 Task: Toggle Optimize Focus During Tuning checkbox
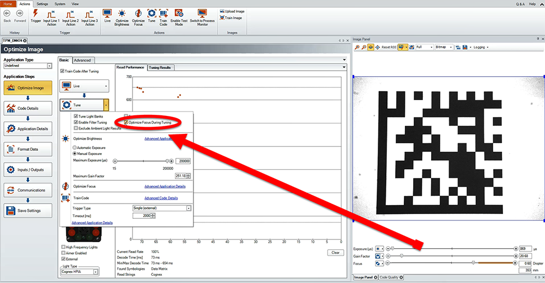point(126,122)
